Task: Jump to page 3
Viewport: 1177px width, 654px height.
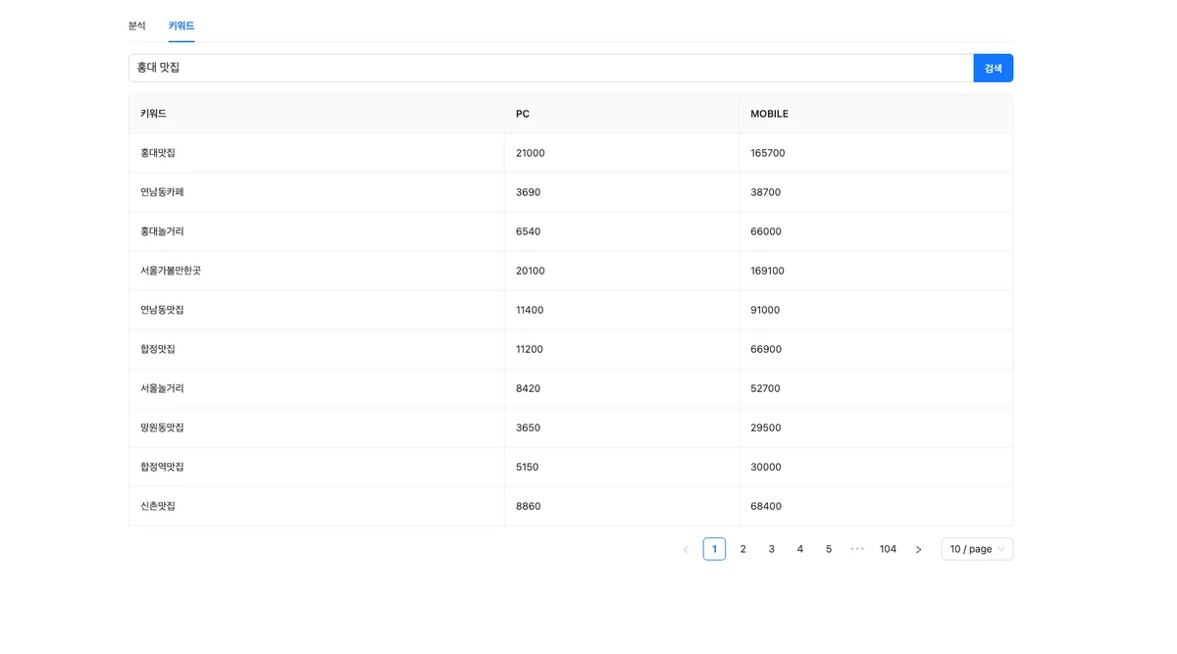Action: click(x=771, y=549)
